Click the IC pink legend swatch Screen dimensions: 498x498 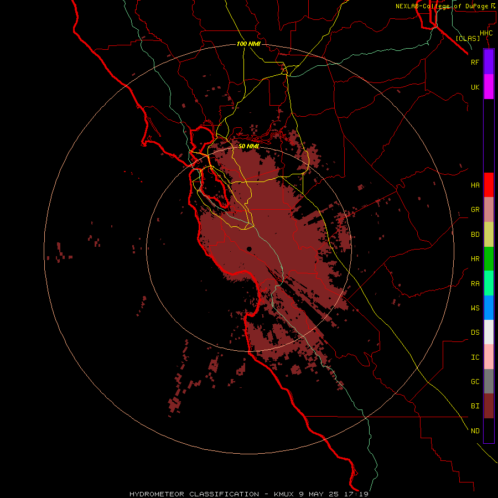click(489, 357)
